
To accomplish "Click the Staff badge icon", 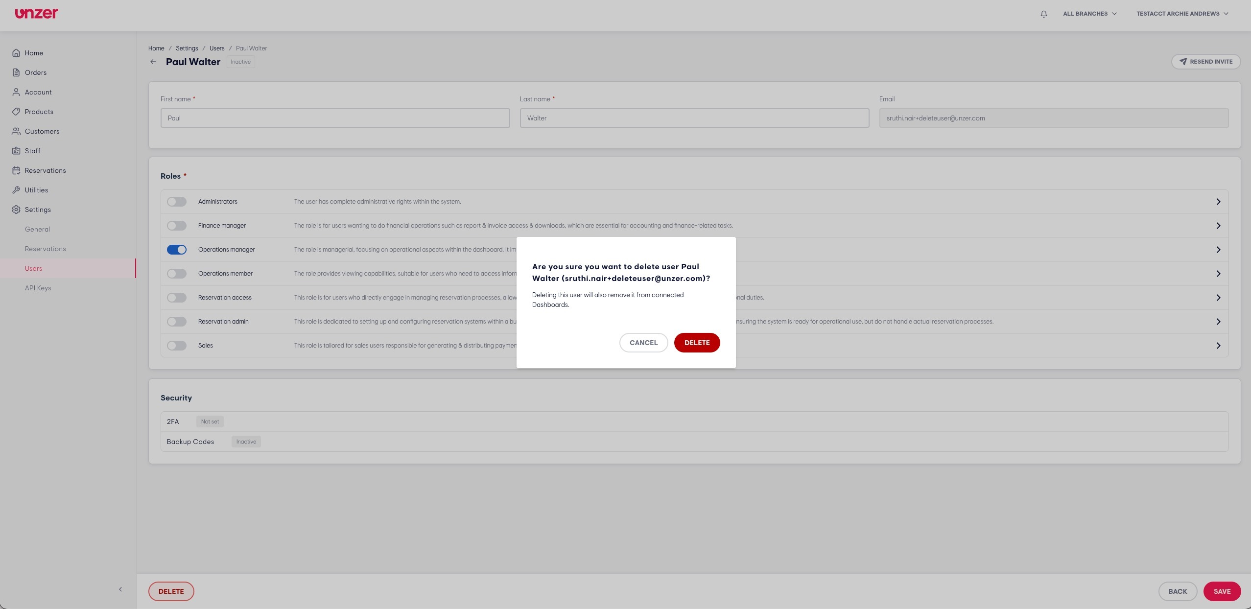I will (x=16, y=151).
